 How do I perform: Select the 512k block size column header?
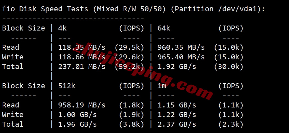pyautogui.click(x=67, y=86)
